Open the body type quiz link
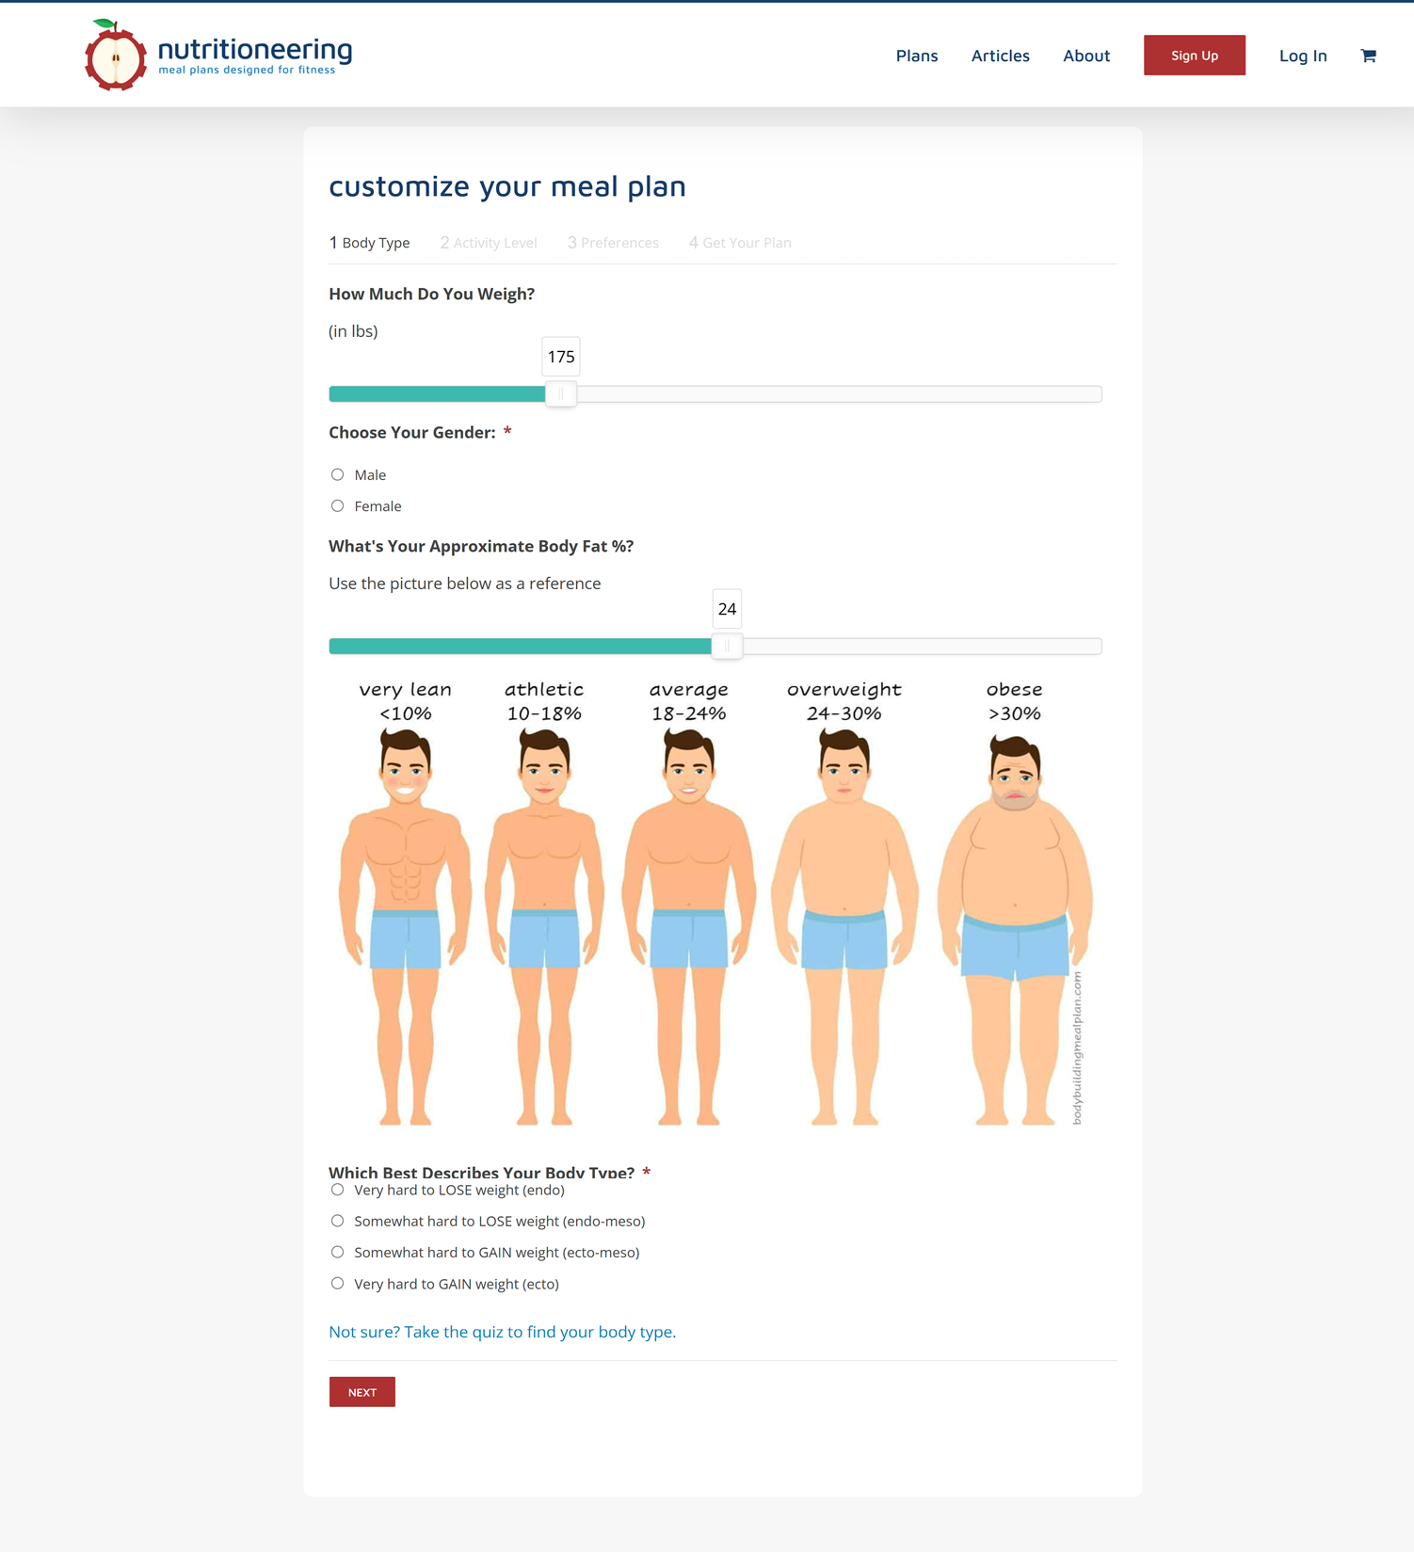This screenshot has width=1414, height=1552. pyautogui.click(x=502, y=1331)
